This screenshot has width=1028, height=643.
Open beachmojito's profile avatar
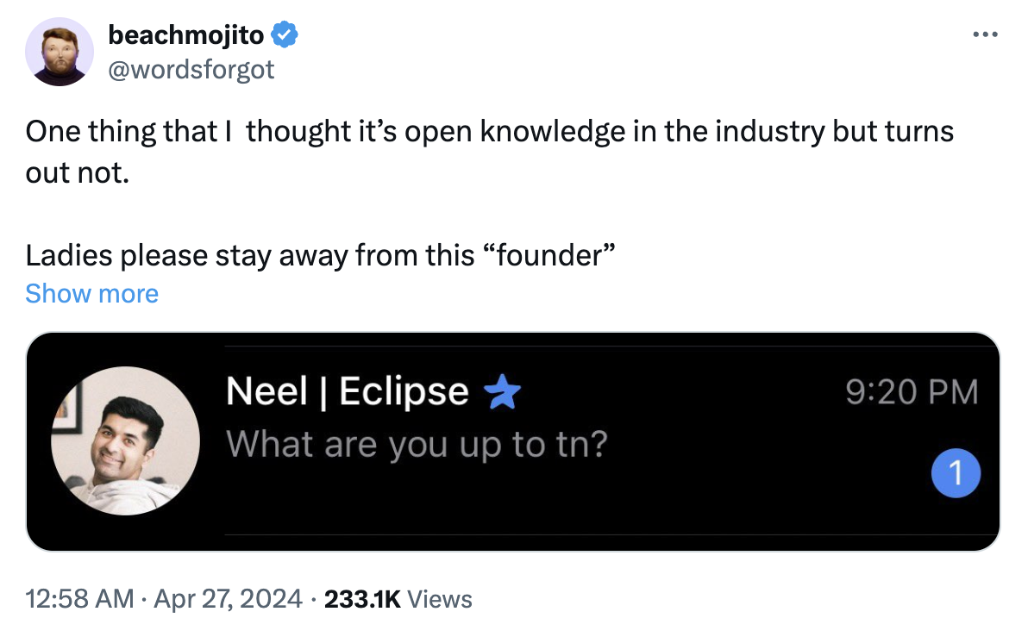click(x=60, y=51)
